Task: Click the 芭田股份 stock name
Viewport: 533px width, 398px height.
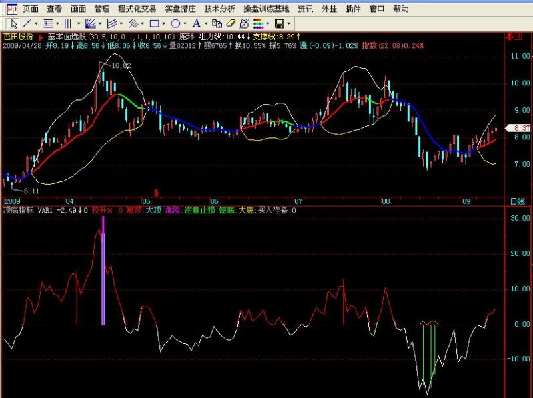Action: (19, 37)
